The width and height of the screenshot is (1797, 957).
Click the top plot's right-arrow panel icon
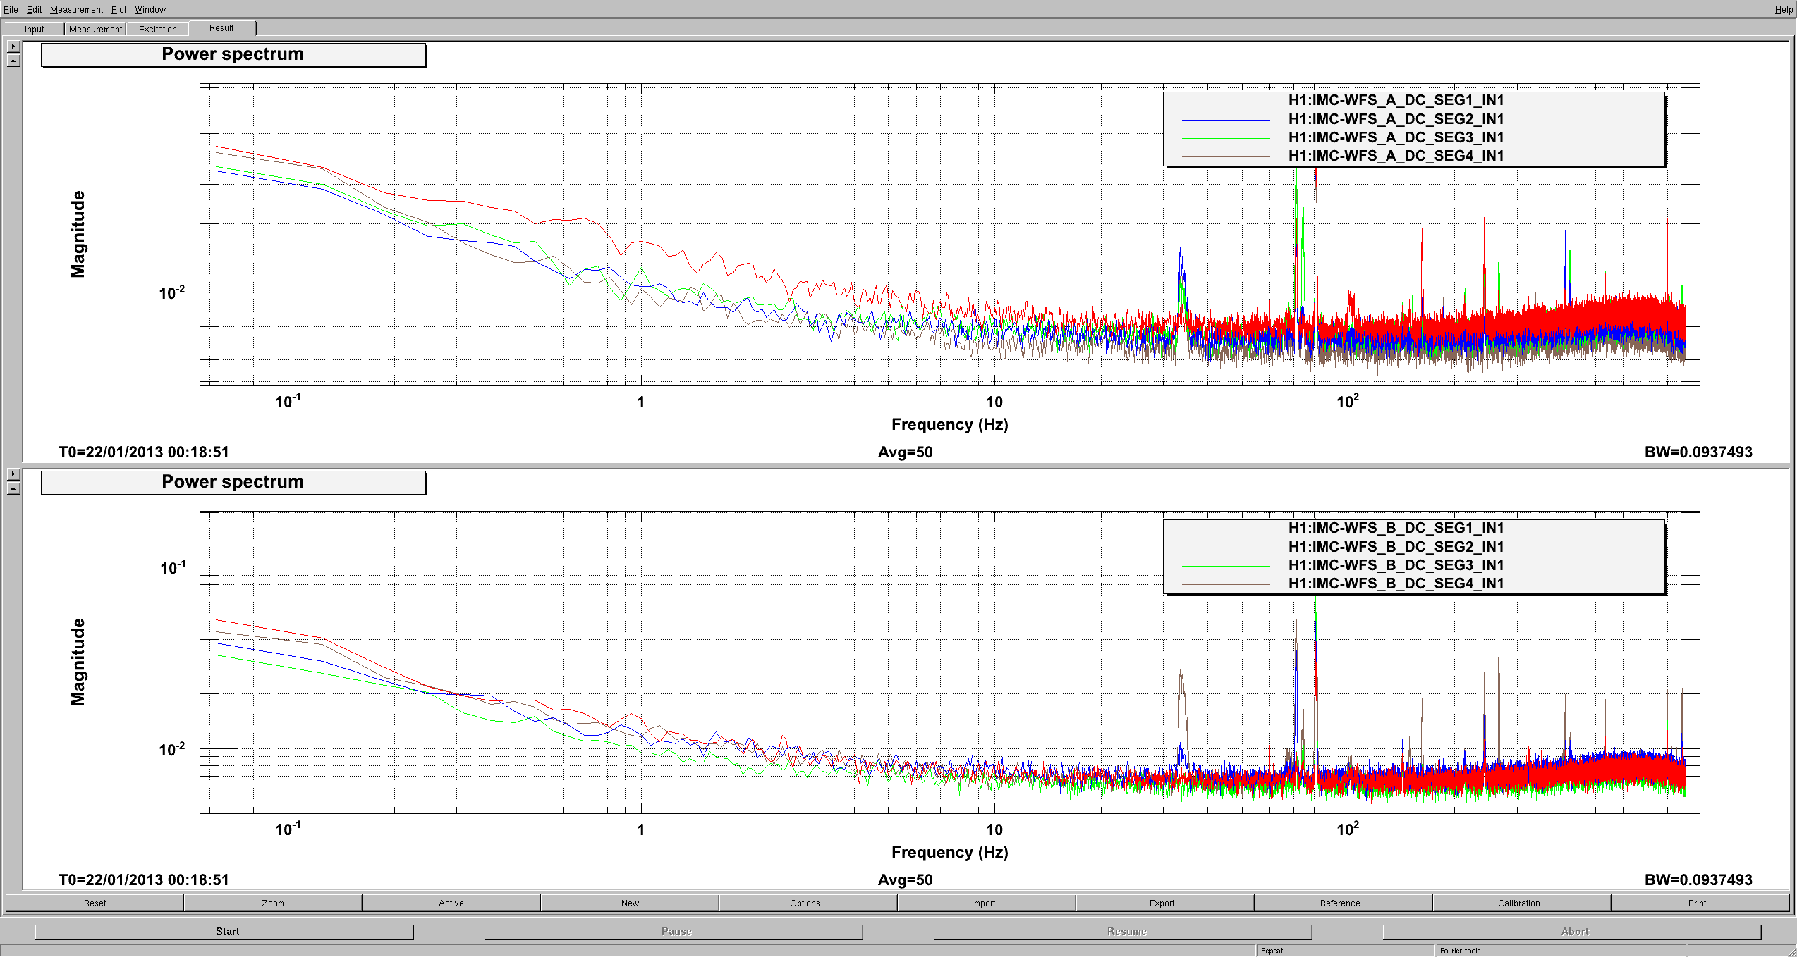[13, 47]
